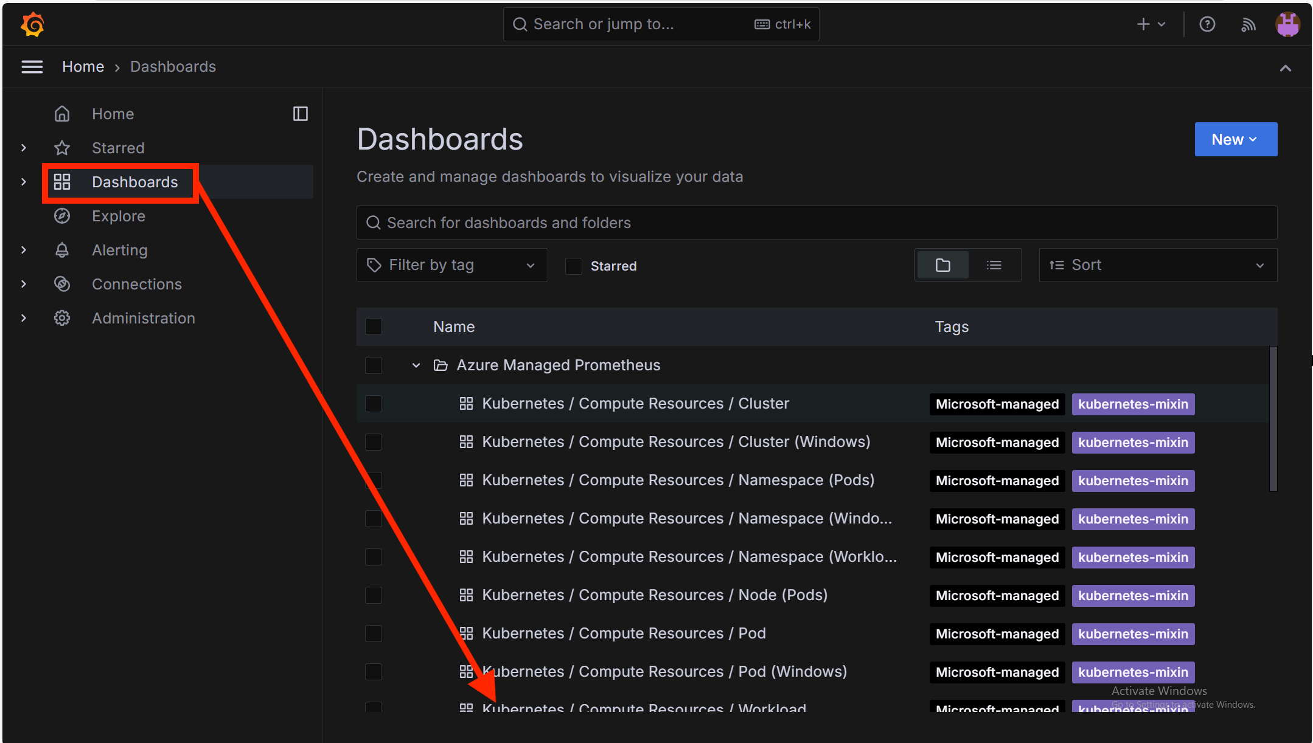Expand the Connections section arrow in sidebar

point(24,284)
